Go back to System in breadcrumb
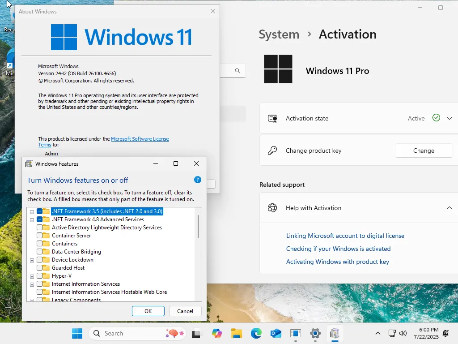 (x=279, y=34)
